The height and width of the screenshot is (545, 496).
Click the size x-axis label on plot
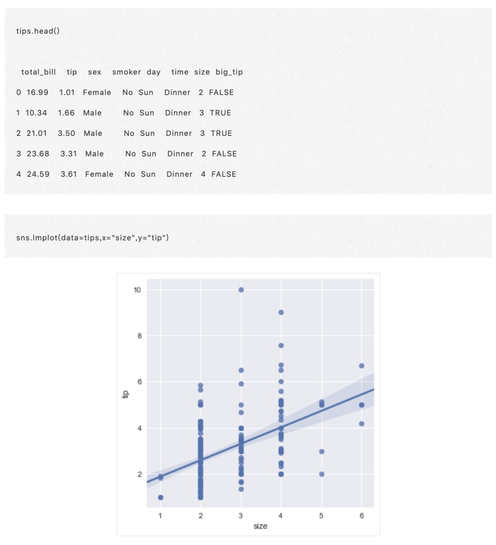coord(260,526)
